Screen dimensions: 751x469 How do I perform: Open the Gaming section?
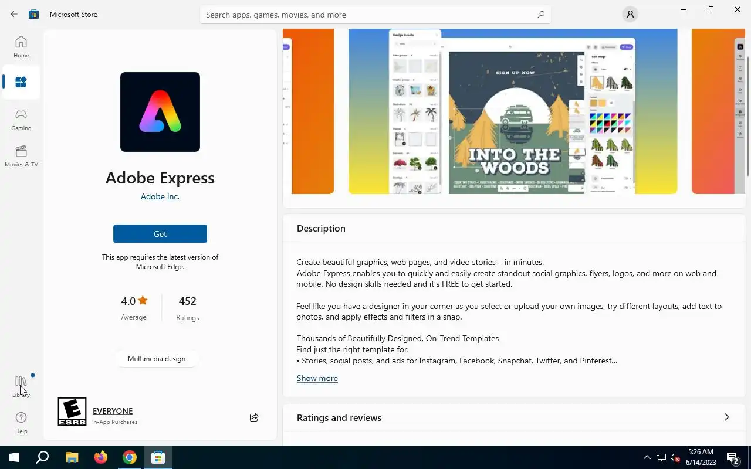coord(21,120)
